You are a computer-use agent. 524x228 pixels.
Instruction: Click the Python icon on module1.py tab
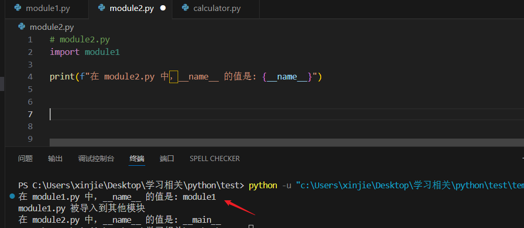[x=18, y=8]
